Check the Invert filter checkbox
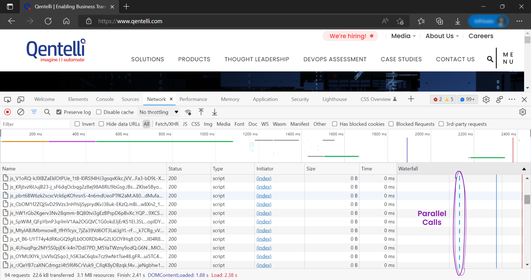 (x=77, y=124)
